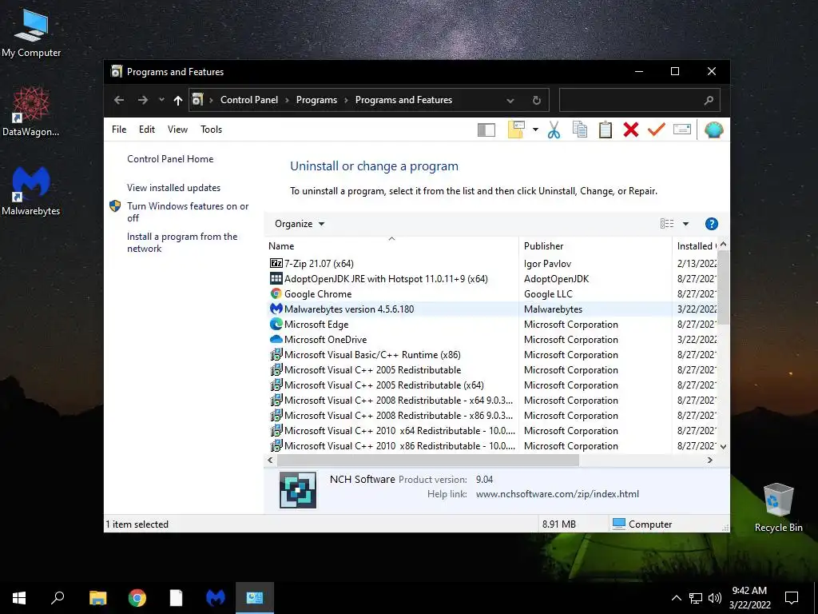818x614 pixels.
Task: Click the volume speaker tray icon
Action: 715,598
